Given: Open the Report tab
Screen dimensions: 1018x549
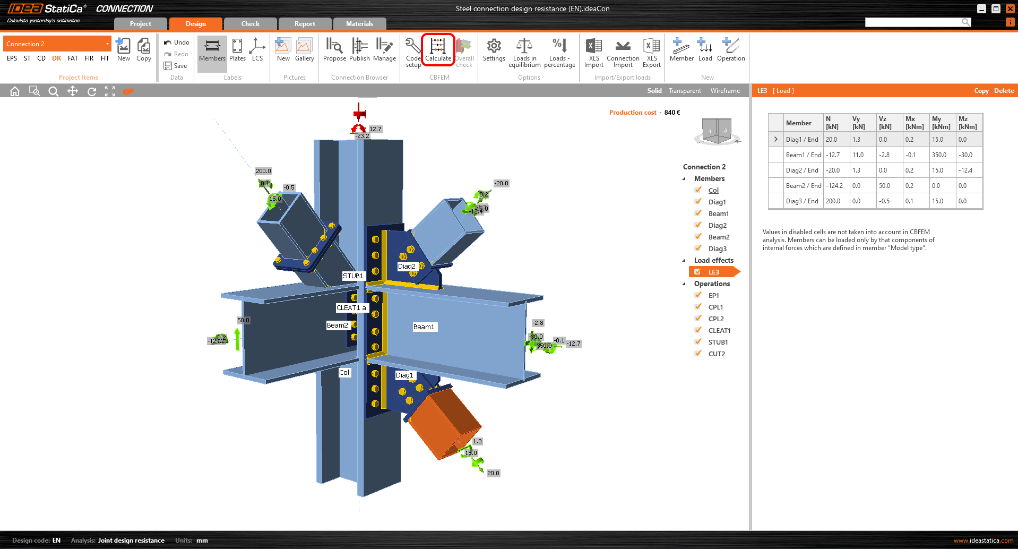Looking at the screenshot, I should [x=305, y=23].
